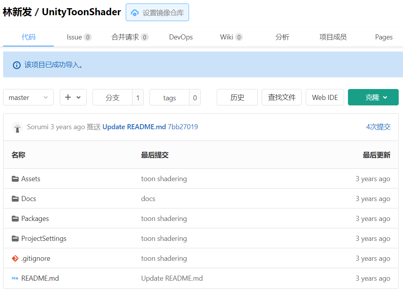Click the 最后提交 column header
Screen dimensions: 403x292
pyautogui.click(x=155, y=155)
